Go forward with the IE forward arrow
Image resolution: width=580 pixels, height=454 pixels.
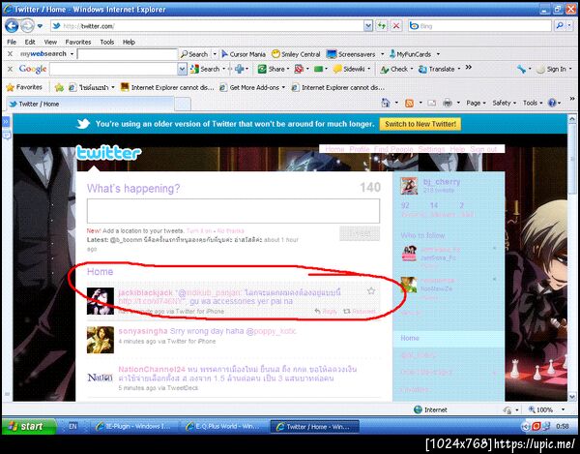[x=27, y=26]
